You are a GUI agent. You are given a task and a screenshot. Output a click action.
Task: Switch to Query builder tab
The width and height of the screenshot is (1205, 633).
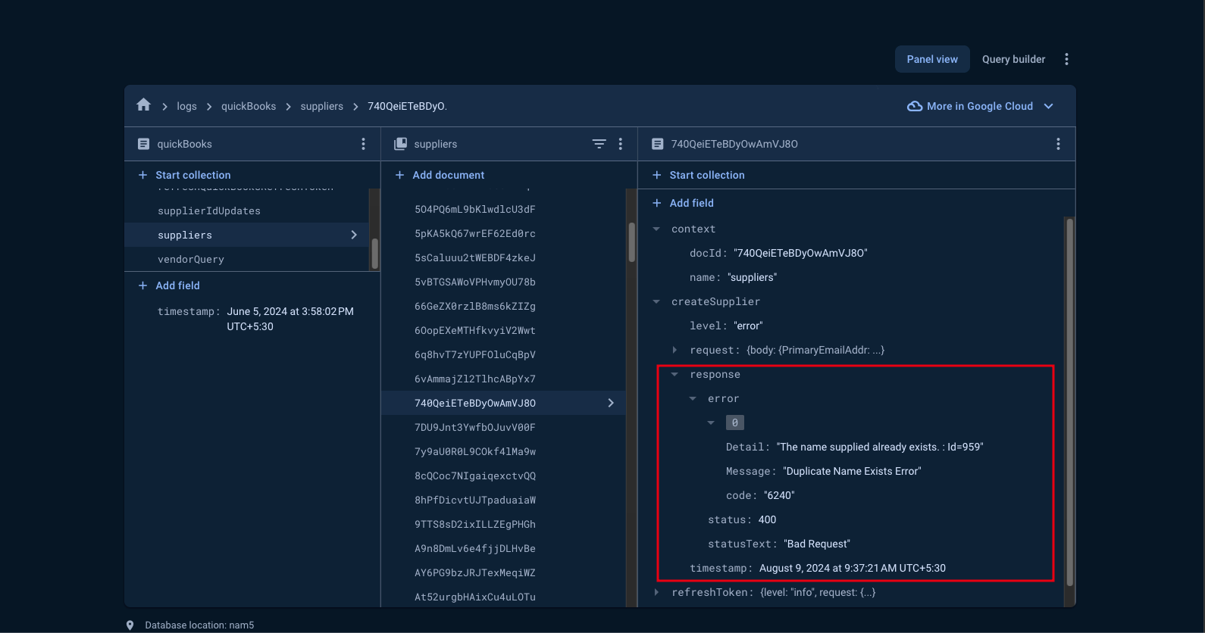click(1013, 59)
